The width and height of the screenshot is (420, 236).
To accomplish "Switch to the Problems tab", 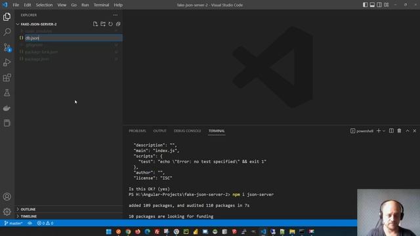I will (x=137, y=131).
